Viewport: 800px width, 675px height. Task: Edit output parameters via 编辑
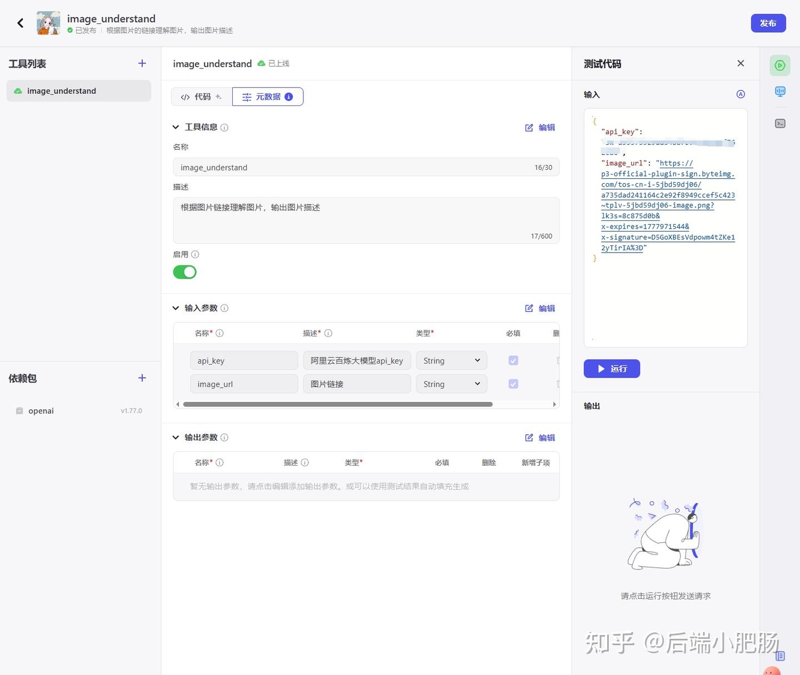coord(540,437)
